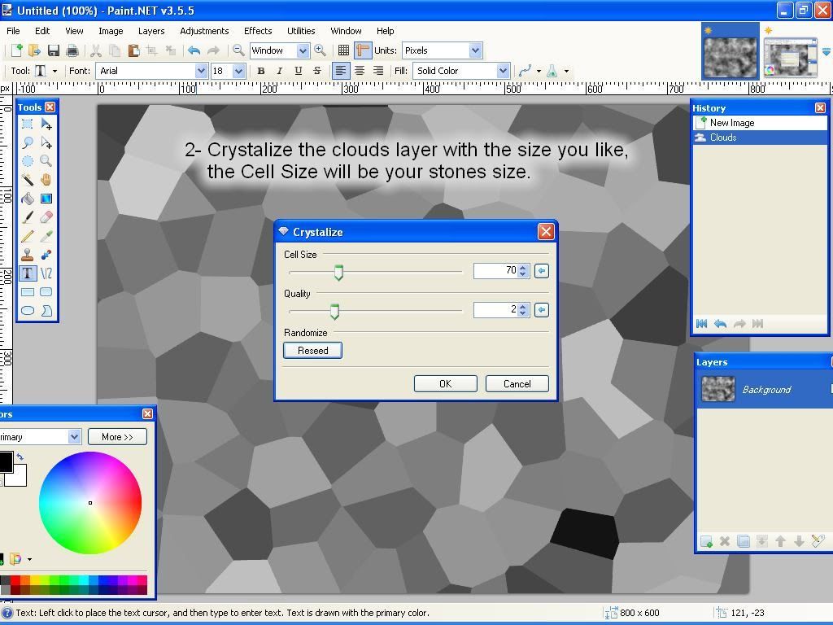This screenshot has width=833, height=625.
Task: Select the Paint Bucket tool
Action: pos(27,199)
